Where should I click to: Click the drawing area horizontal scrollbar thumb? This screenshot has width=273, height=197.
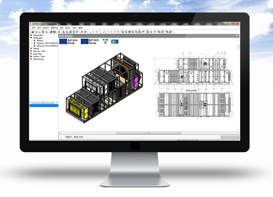[149, 133]
